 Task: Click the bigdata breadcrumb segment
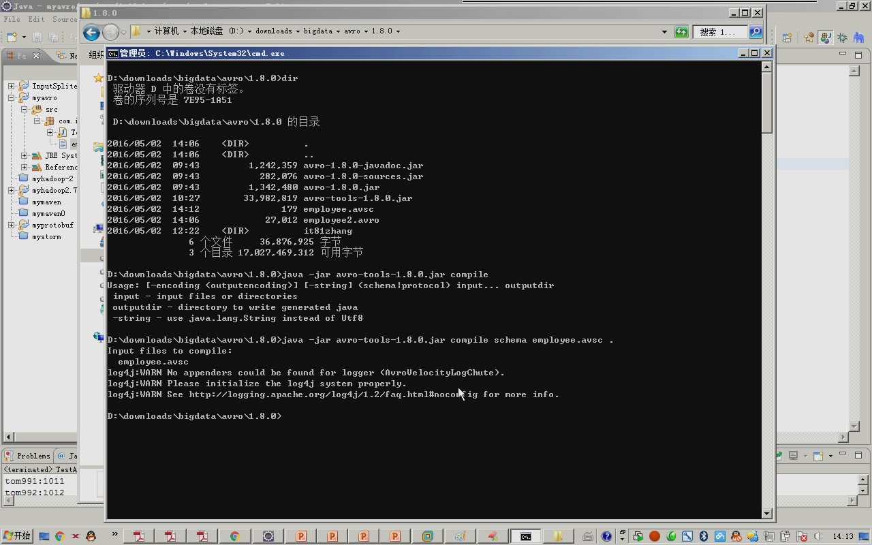click(318, 31)
